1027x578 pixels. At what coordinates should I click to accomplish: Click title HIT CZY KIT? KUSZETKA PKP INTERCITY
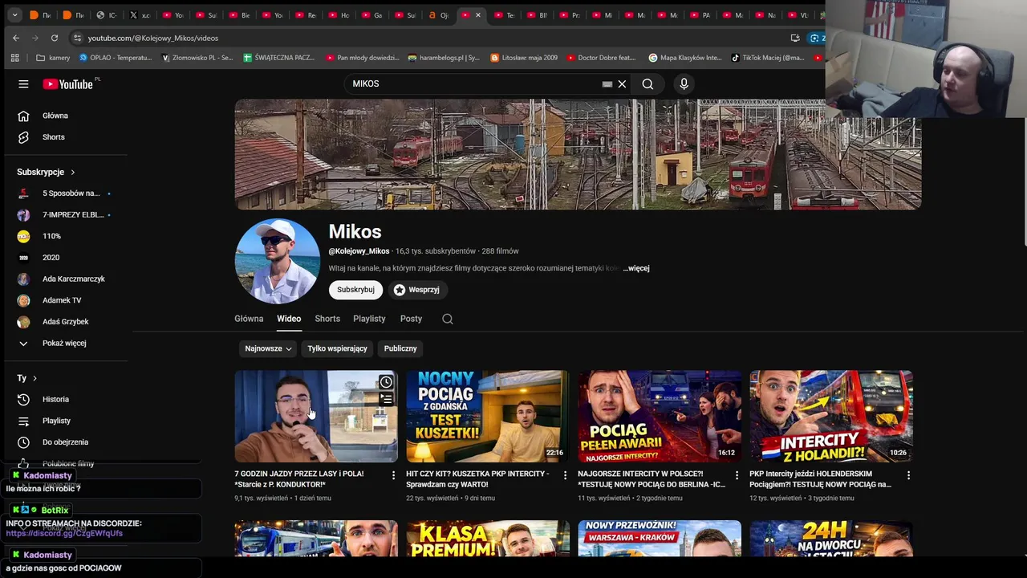tap(478, 479)
